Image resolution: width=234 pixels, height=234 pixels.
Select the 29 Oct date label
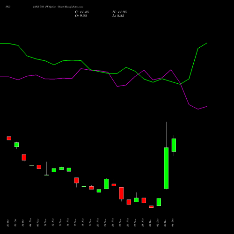pyautogui.click(x=8, y=223)
